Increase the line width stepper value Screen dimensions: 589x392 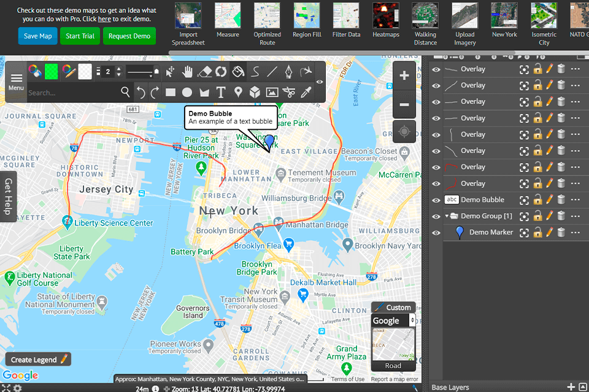point(118,69)
